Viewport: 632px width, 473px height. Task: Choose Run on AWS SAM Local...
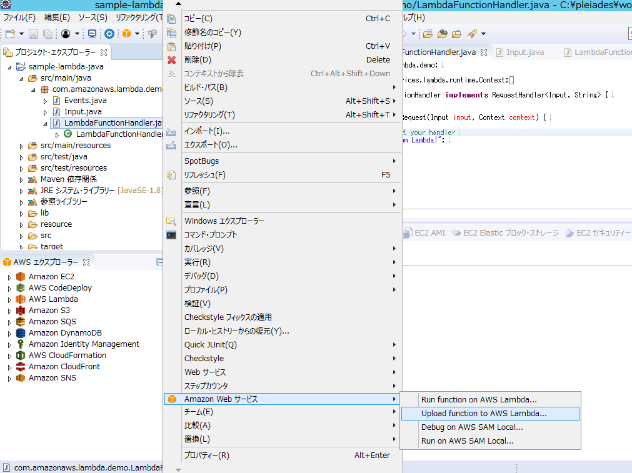[x=490, y=441]
